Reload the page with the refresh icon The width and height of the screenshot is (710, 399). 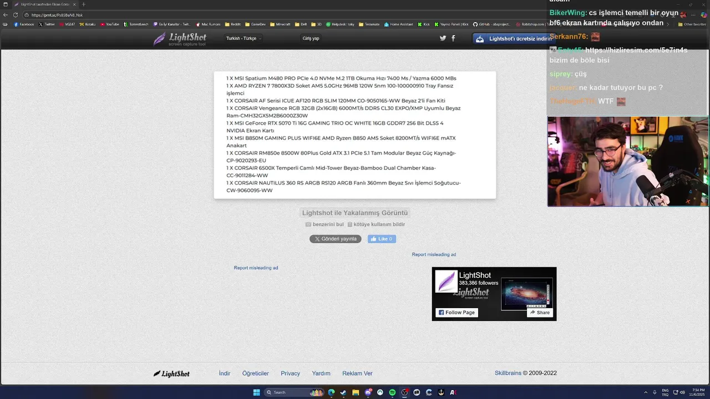[x=15, y=15]
